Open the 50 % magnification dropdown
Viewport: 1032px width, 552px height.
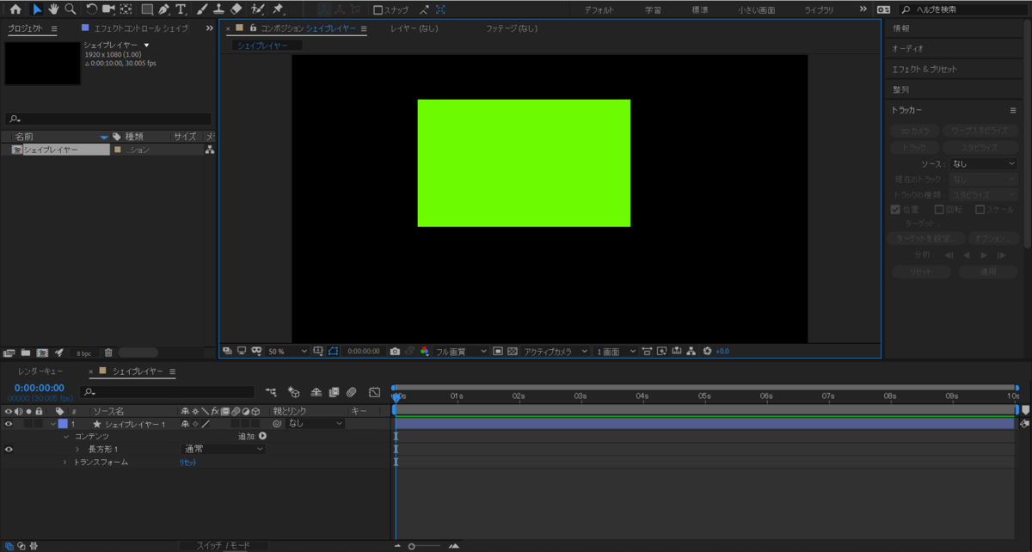pyautogui.click(x=288, y=351)
